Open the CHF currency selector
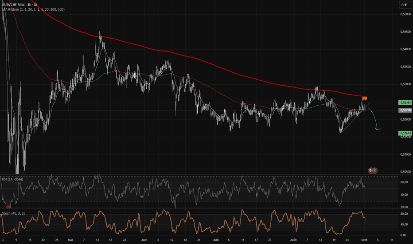The height and width of the screenshot is (244, 413). (x=404, y=5)
